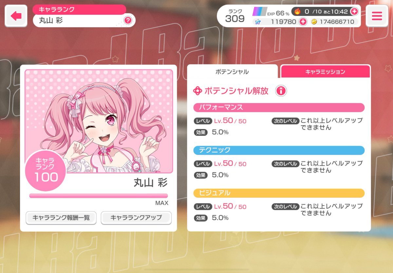Open the hamburger menu icon
Viewport: 393px width, 273px height.
pos(377,16)
